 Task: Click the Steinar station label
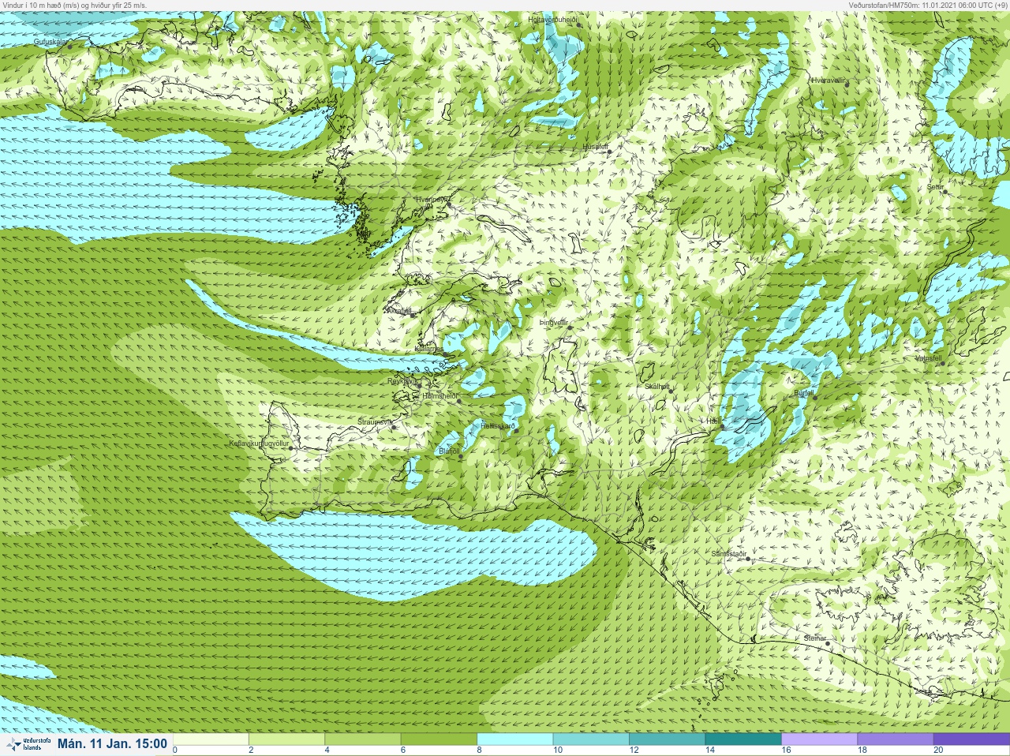coord(815,638)
